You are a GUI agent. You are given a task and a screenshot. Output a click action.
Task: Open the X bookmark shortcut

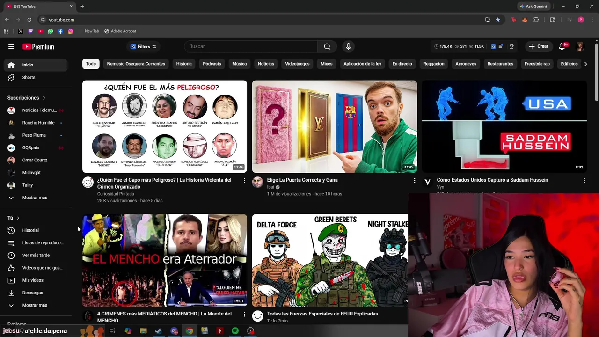[20, 31]
